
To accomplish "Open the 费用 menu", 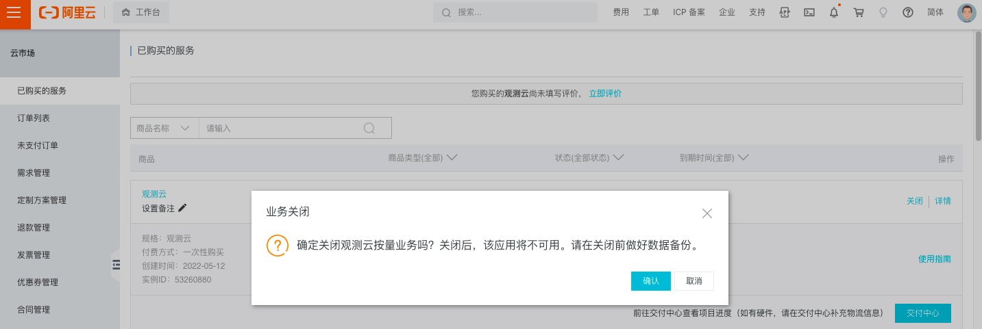I will (x=621, y=12).
